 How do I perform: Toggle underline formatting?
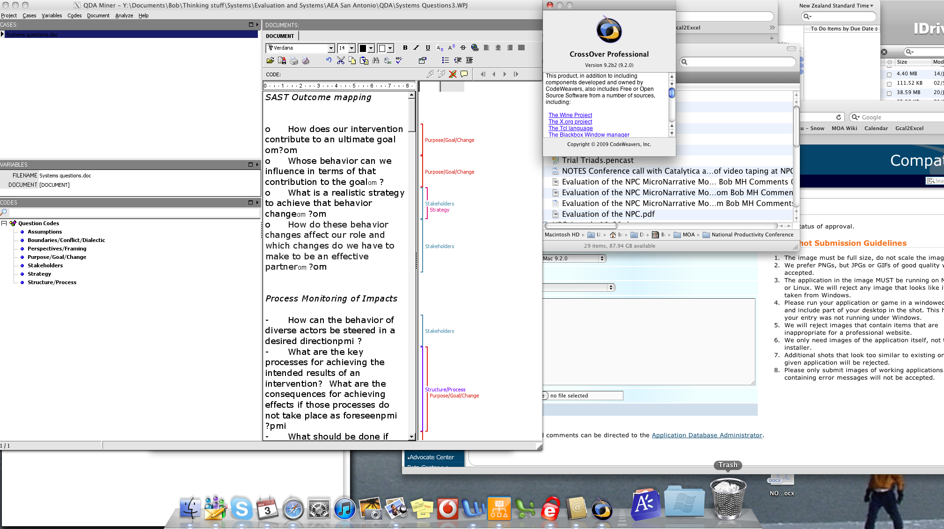coord(427,48)
